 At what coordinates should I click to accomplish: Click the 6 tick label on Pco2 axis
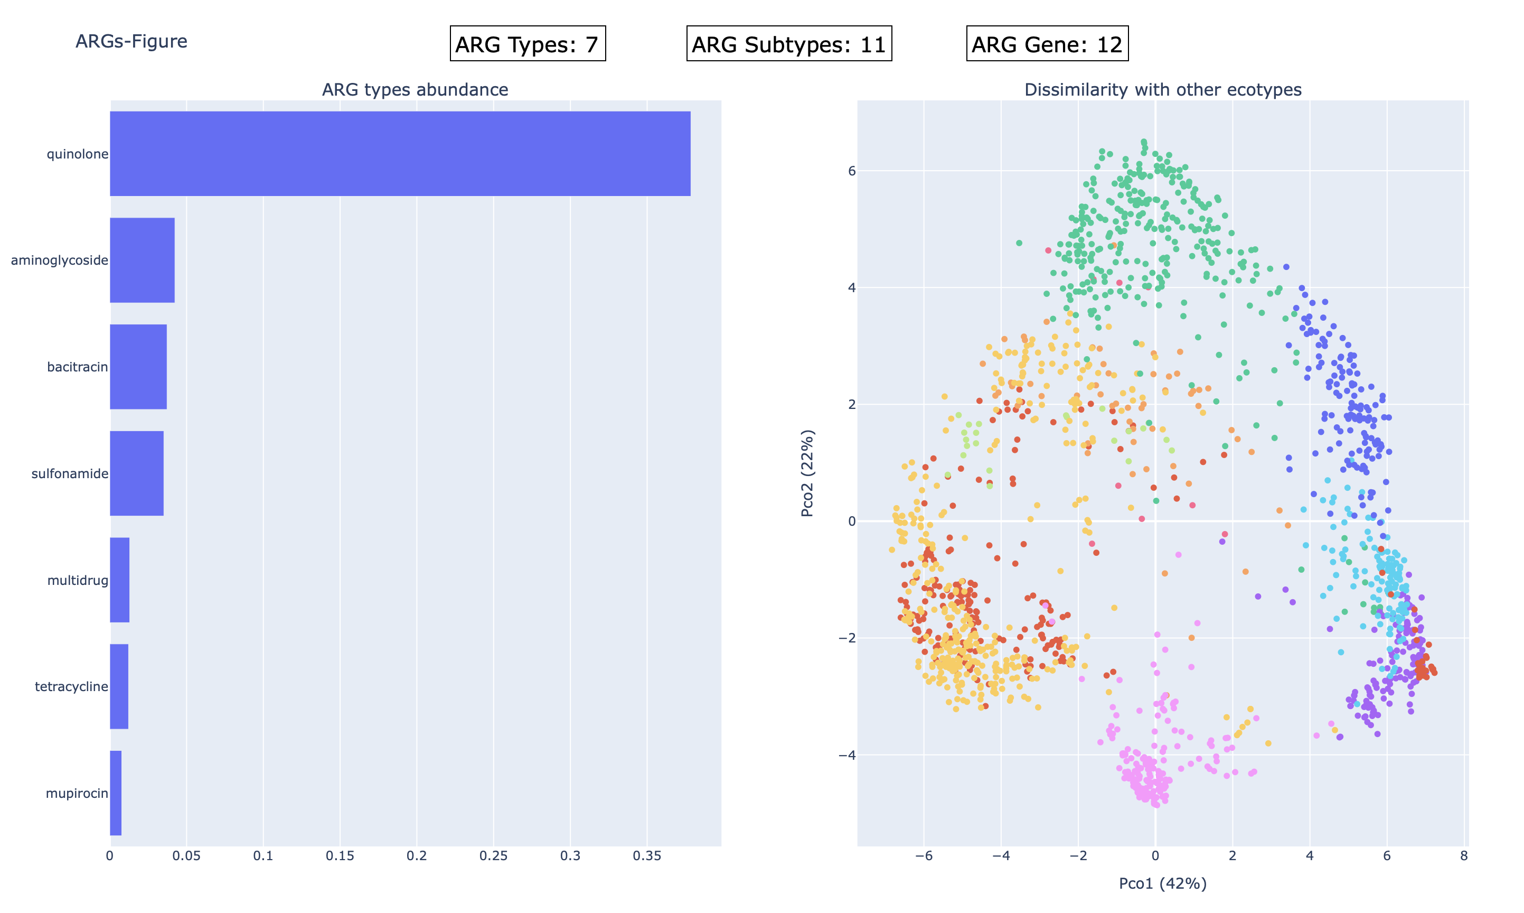click(851, 171)
